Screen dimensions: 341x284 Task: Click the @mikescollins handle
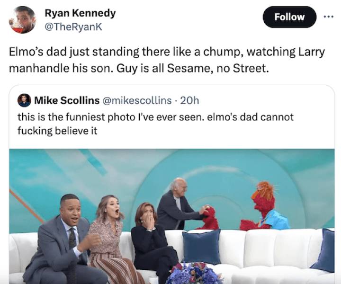point(137,100)
